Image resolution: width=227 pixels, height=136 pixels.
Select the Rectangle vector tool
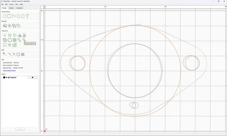tap(10, 16)
